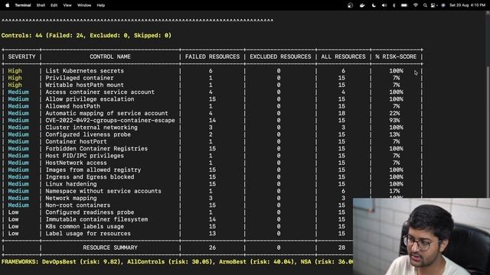Click the speaker's webcam video overlay

[x=421, y=236]
